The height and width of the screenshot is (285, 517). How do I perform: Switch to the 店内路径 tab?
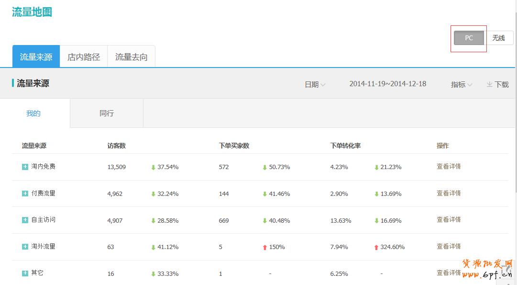(84, 57)
